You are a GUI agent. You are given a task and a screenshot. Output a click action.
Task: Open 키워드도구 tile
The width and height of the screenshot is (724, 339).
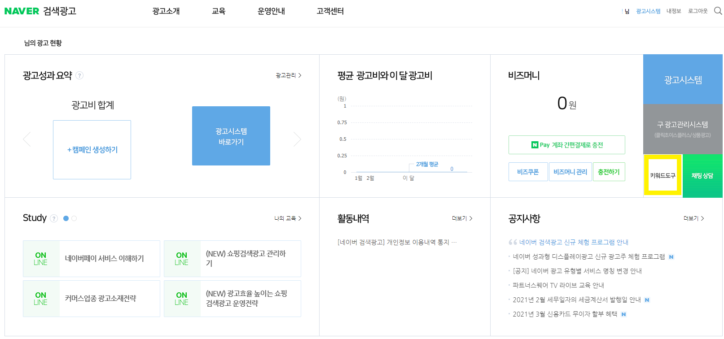pyautogui.click(x=663, y=175)
